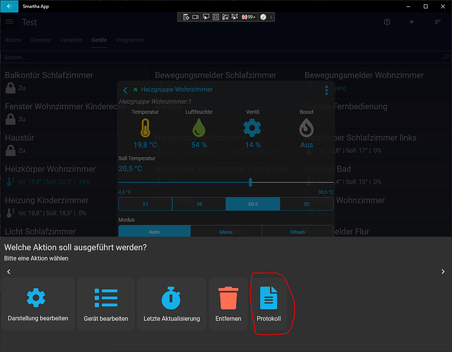The height and width of the screenshot is (352, 452).
Task: Open the help question mark icon
Action: (387, 22)
